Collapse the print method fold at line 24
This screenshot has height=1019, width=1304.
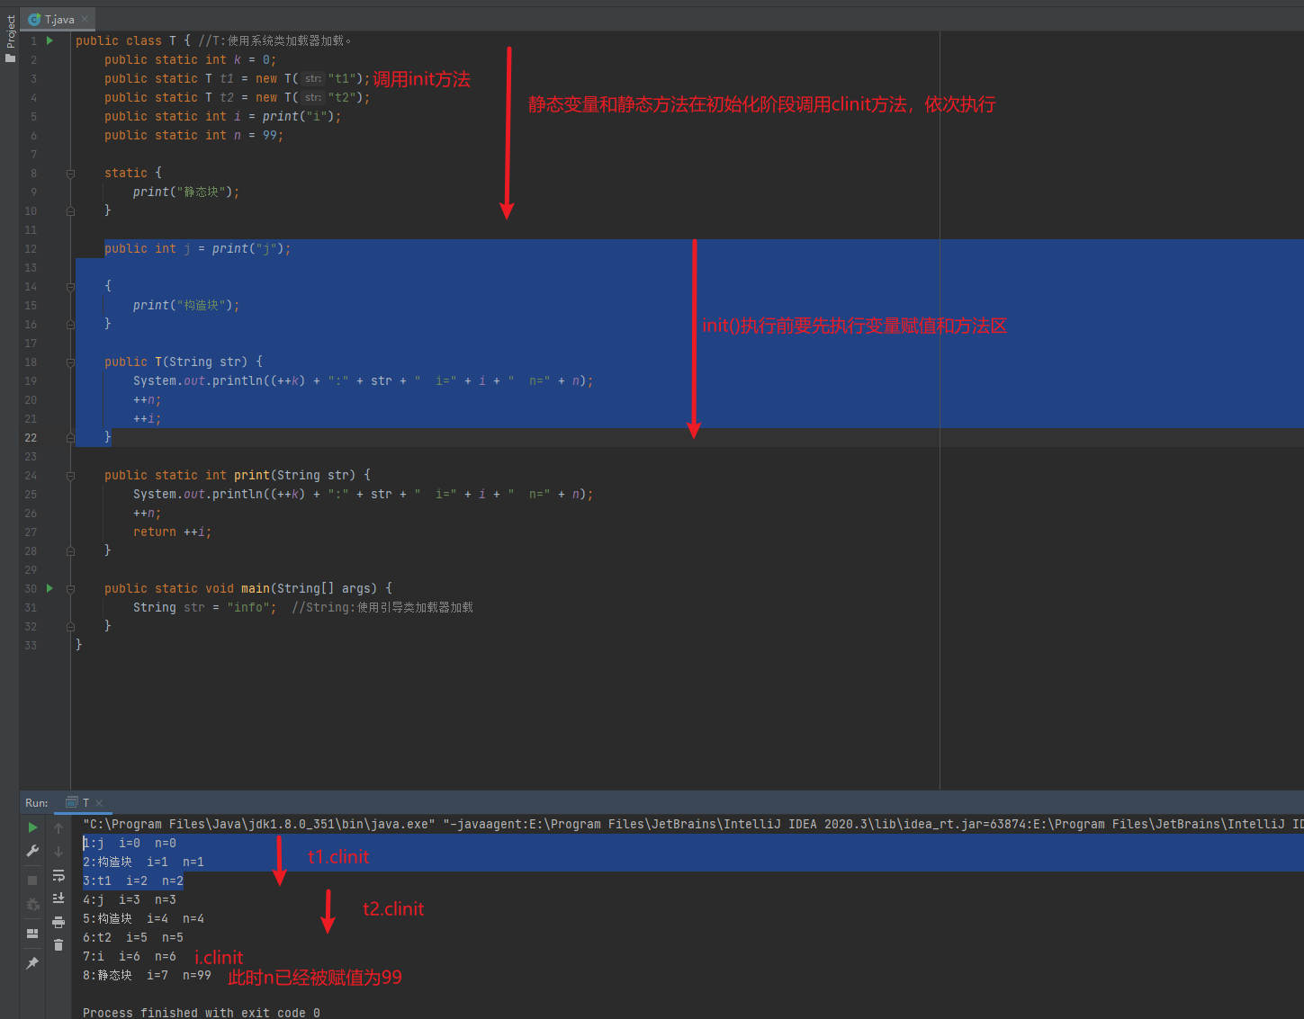coord(70,475)
